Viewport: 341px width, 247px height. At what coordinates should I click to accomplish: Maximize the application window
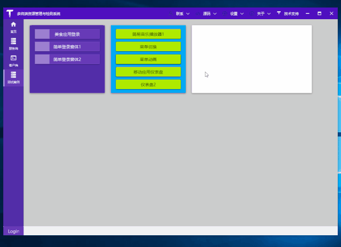(x=320, y=13)
